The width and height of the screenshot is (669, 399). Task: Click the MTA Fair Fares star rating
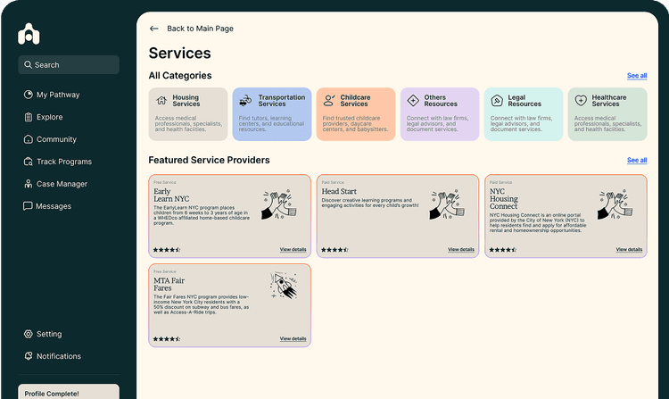point(167,339)
